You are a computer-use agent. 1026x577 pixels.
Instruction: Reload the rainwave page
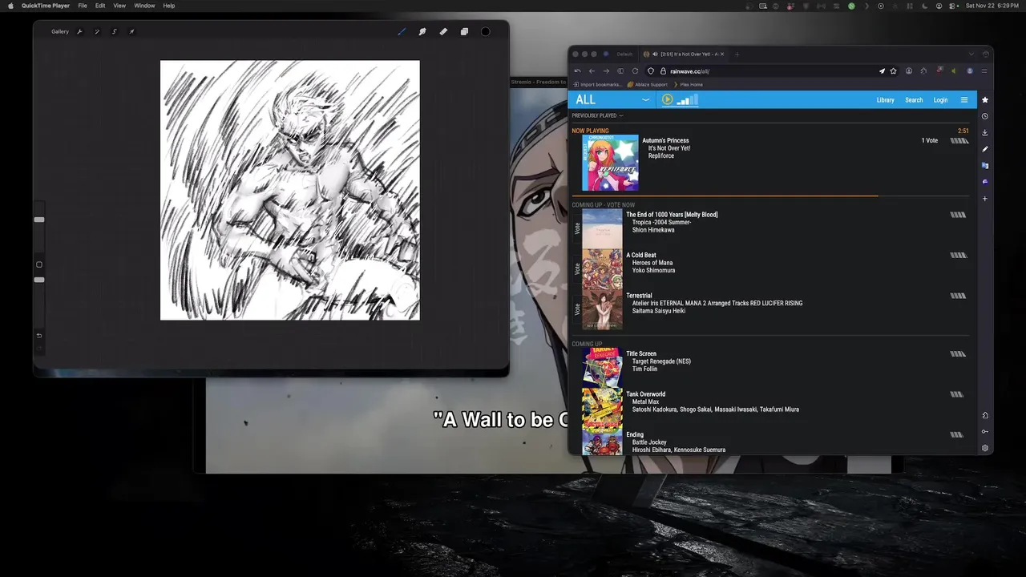(635, 71)
